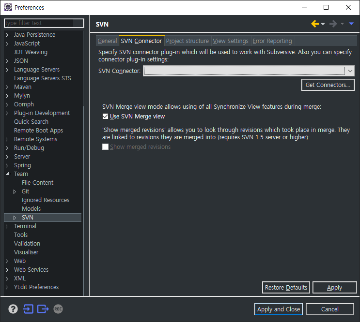
Task: Select the SVN Connector tab
Action: coord(141,41)
